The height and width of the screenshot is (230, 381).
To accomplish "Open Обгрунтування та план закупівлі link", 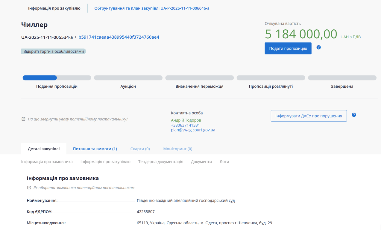I will (152, 8).
